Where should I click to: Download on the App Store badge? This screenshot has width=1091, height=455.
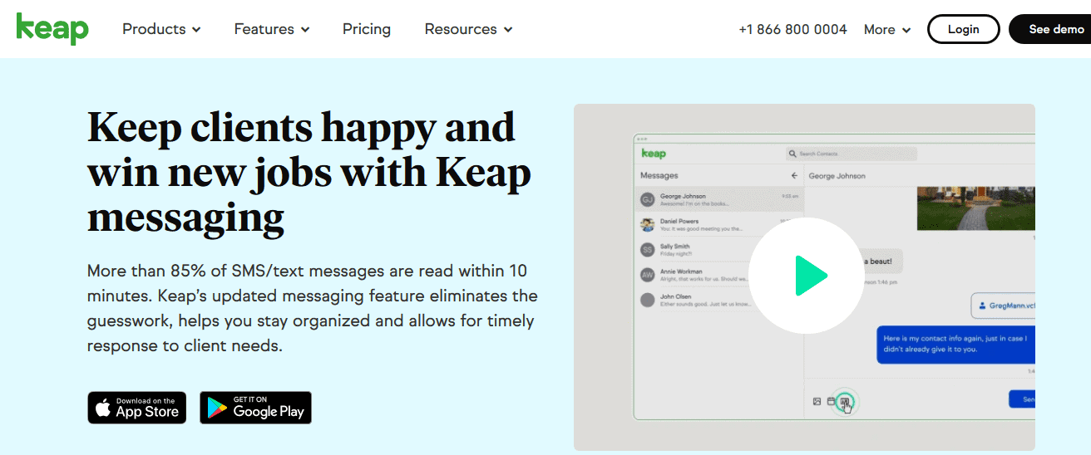click(x=137, y=408)
